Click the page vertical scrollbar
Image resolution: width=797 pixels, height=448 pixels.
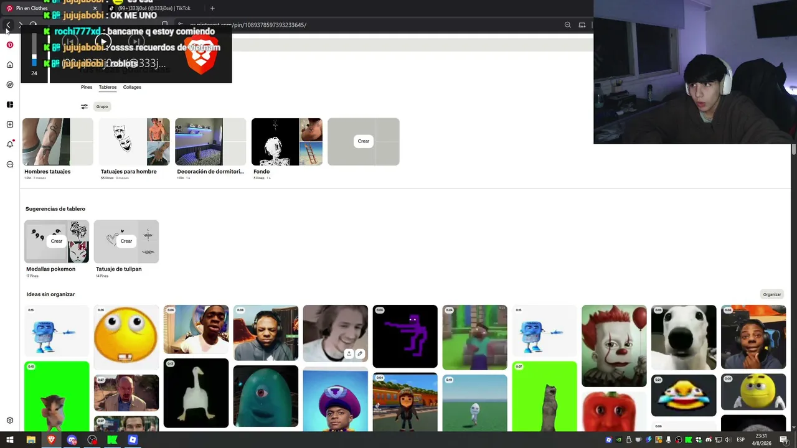click(x=794, y=149)
